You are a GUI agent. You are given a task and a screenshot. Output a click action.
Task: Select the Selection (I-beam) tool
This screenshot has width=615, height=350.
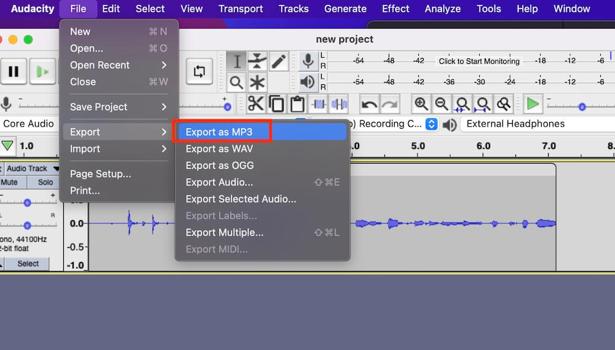[x=237, y=62]
